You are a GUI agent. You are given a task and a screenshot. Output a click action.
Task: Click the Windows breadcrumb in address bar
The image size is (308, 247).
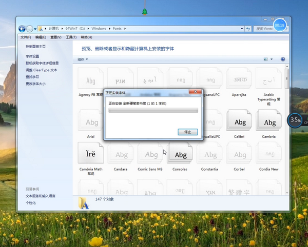(99, 28)
